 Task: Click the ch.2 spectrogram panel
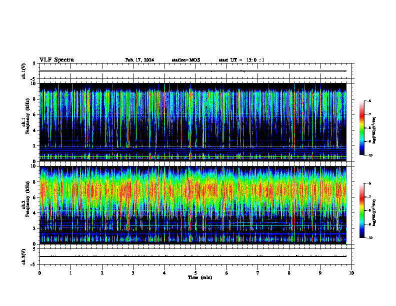tap(193, 205)
